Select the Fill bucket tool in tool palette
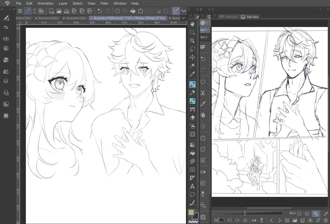The width and height of the screenshot is (330, 224). click(x=193, y=153)
